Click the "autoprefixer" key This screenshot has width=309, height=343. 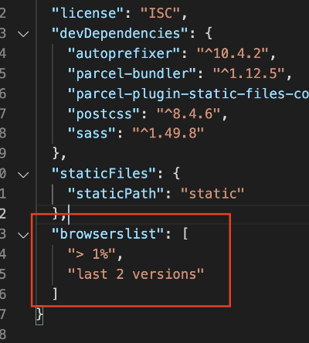point(124,53)
